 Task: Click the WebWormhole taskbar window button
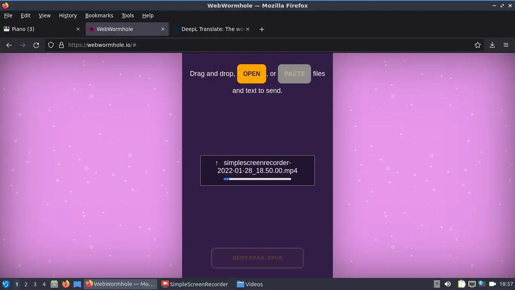[120, 284]
